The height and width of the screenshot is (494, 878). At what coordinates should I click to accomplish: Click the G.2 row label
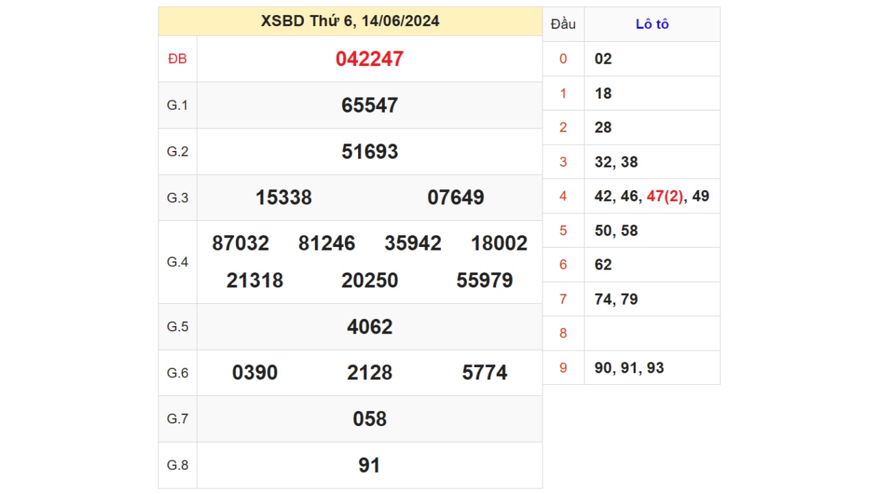click(178, 152)
